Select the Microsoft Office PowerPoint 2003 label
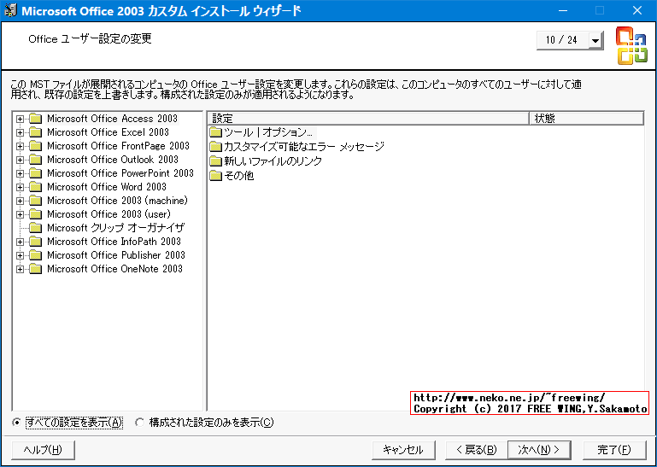Screen dimensions: 657x467 (120, 173)
